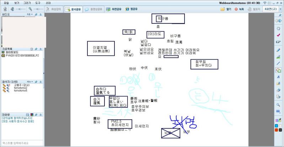Select the red checkmark stamp tool

278,35
